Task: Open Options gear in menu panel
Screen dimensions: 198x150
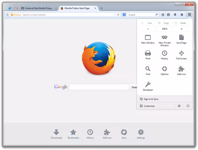Action: (164, 71)
